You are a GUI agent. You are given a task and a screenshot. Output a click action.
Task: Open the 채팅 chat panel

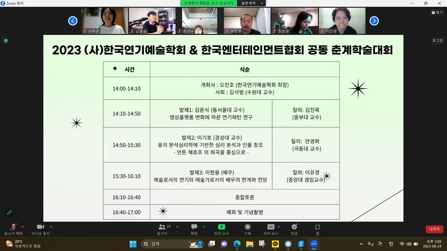pos(194,230)
